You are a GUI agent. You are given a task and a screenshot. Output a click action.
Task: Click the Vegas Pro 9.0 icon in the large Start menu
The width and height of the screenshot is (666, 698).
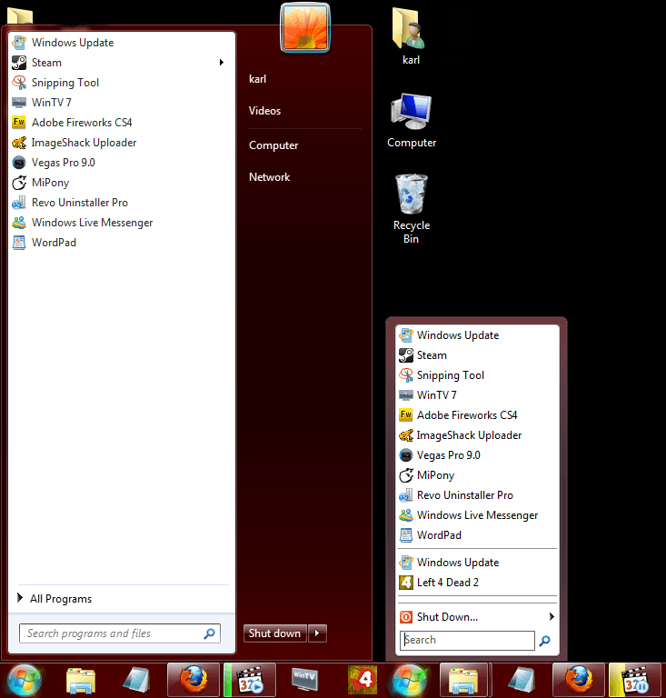19,163
